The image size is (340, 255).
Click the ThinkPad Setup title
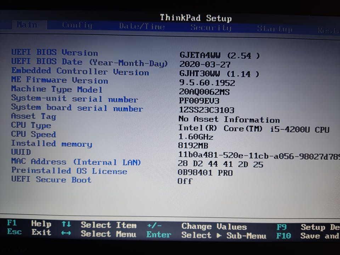click(196, 18)
